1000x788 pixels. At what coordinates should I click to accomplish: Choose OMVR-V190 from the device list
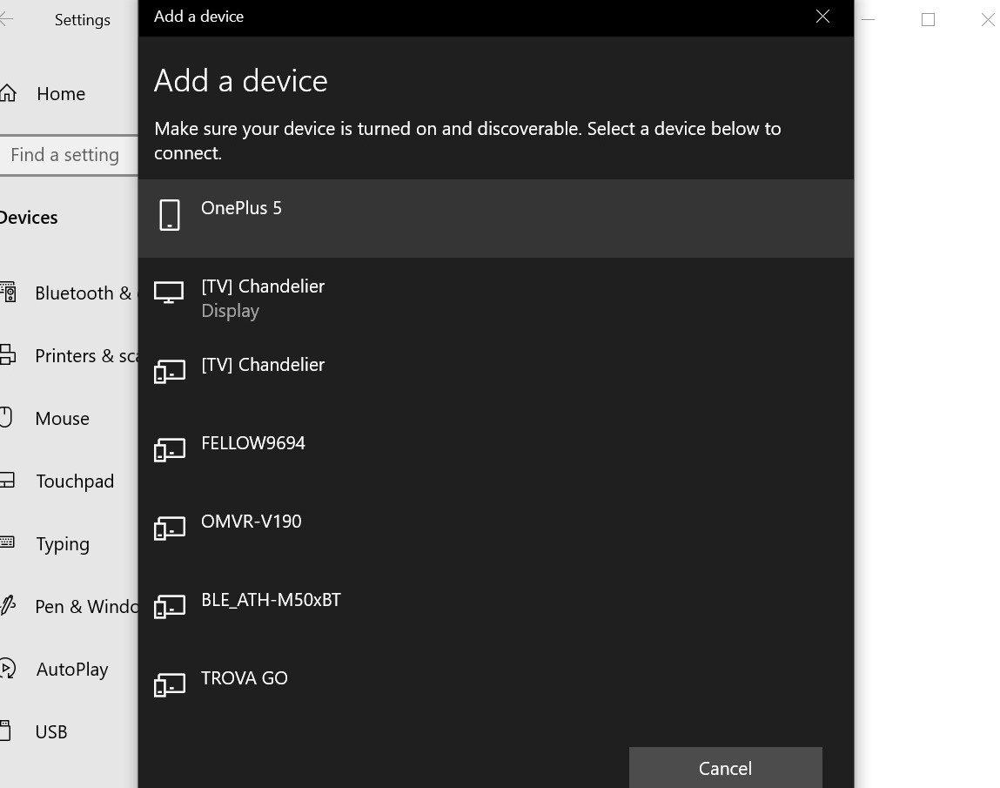tap(495, 533)
